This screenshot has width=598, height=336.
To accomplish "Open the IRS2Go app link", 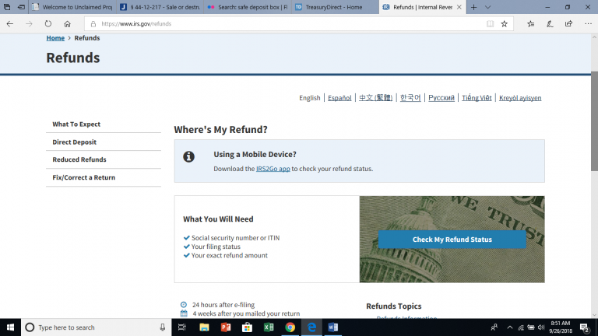I will (x=273, y=169).
